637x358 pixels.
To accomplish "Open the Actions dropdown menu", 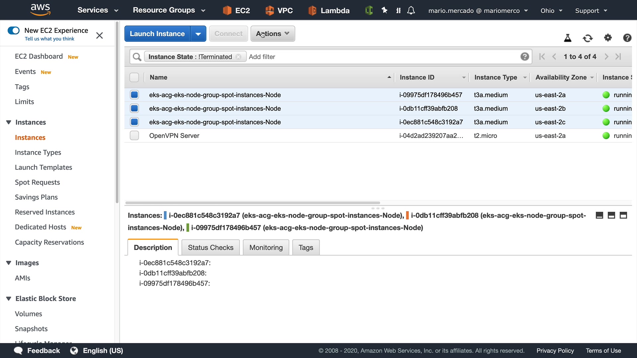I will (x=272, y=34).
